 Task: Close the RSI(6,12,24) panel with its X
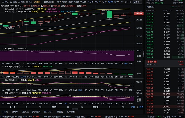pos(20,93)
